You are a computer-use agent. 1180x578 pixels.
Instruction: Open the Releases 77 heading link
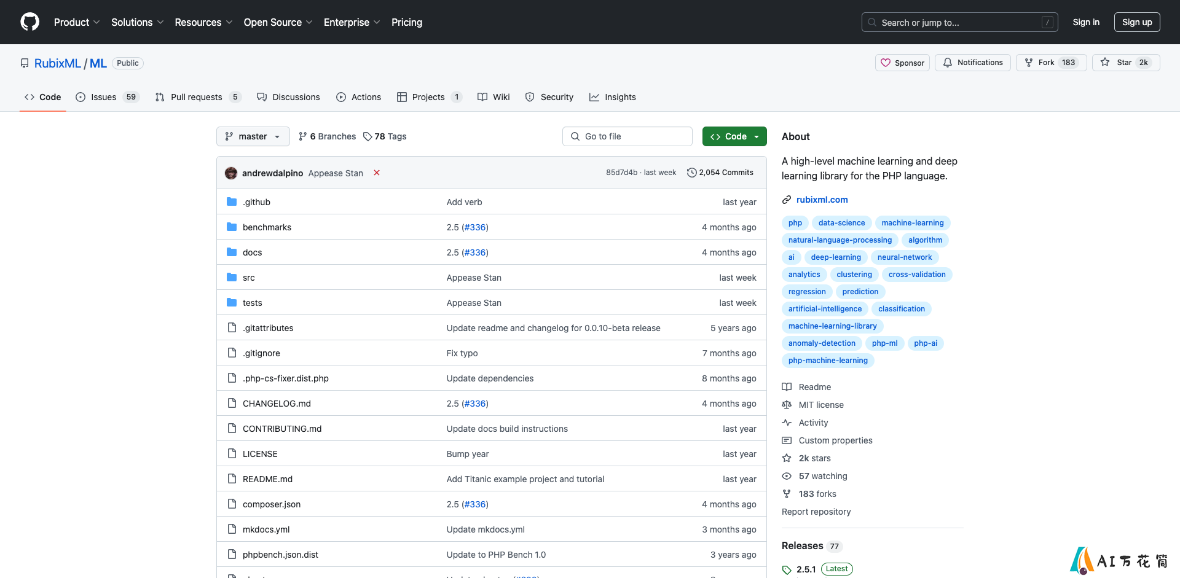point(811,546)
